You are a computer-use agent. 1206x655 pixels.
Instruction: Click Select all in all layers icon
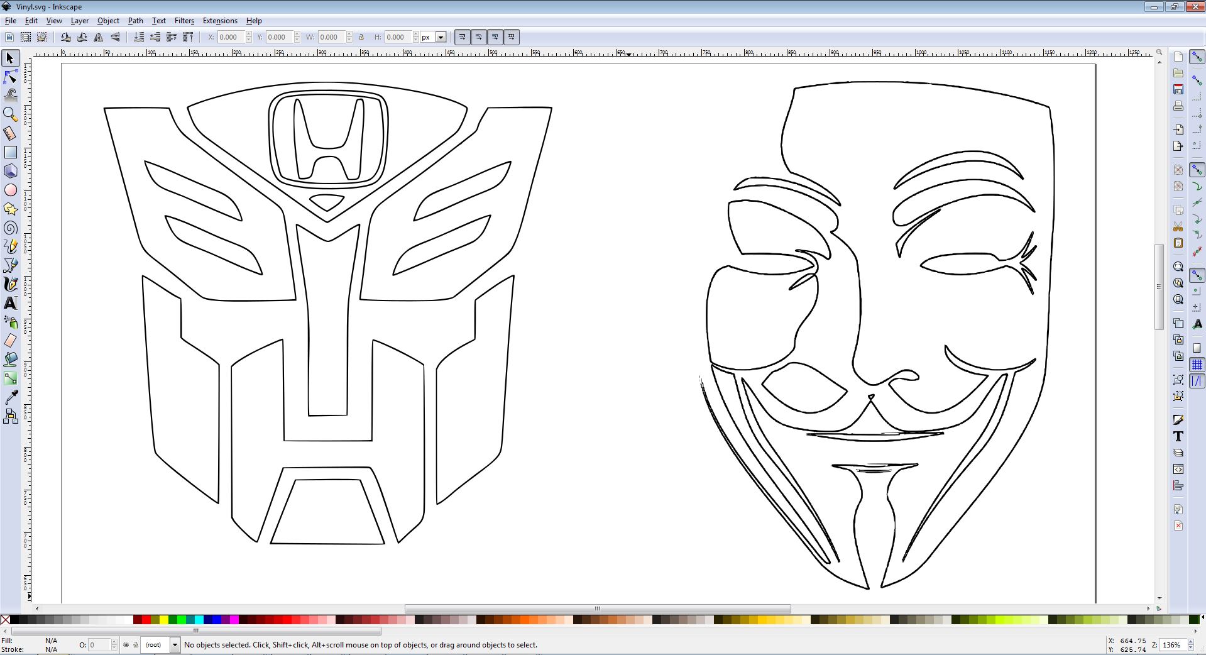tap(26, 37)
